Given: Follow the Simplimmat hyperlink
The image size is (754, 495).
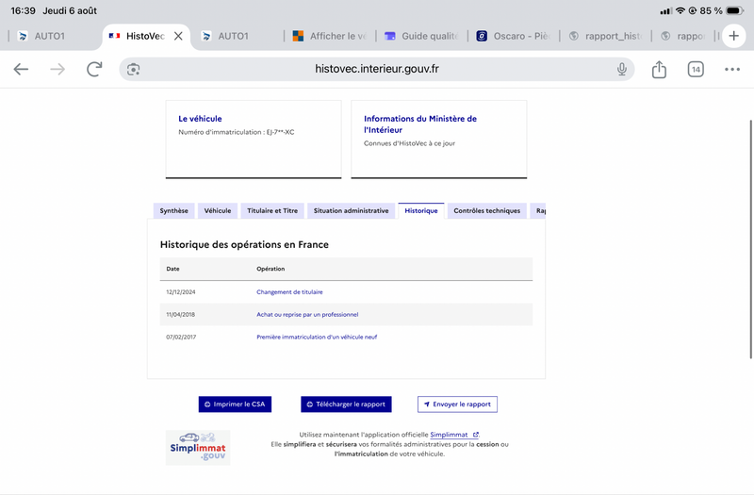Looking at the screenshot, I should 454,435.
